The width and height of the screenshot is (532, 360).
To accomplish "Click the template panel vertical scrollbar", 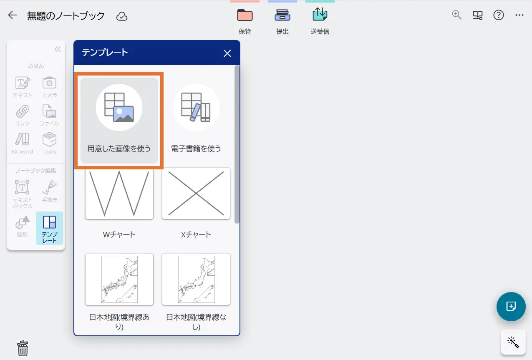I will coord(237,144).
